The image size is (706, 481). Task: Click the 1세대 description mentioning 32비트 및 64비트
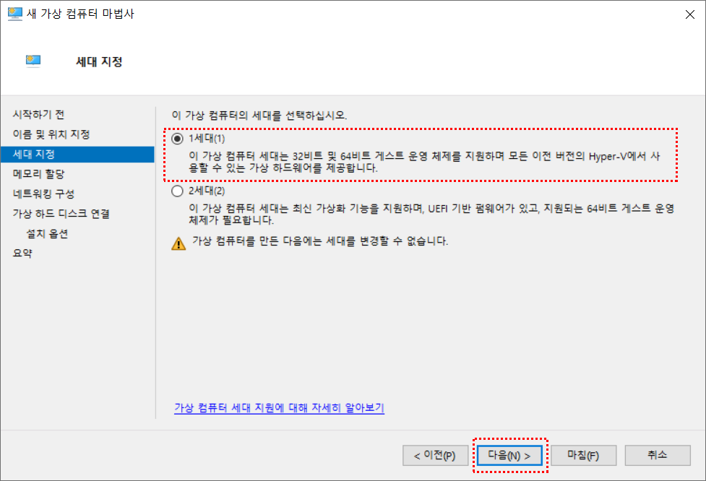[x=424, y=162]
